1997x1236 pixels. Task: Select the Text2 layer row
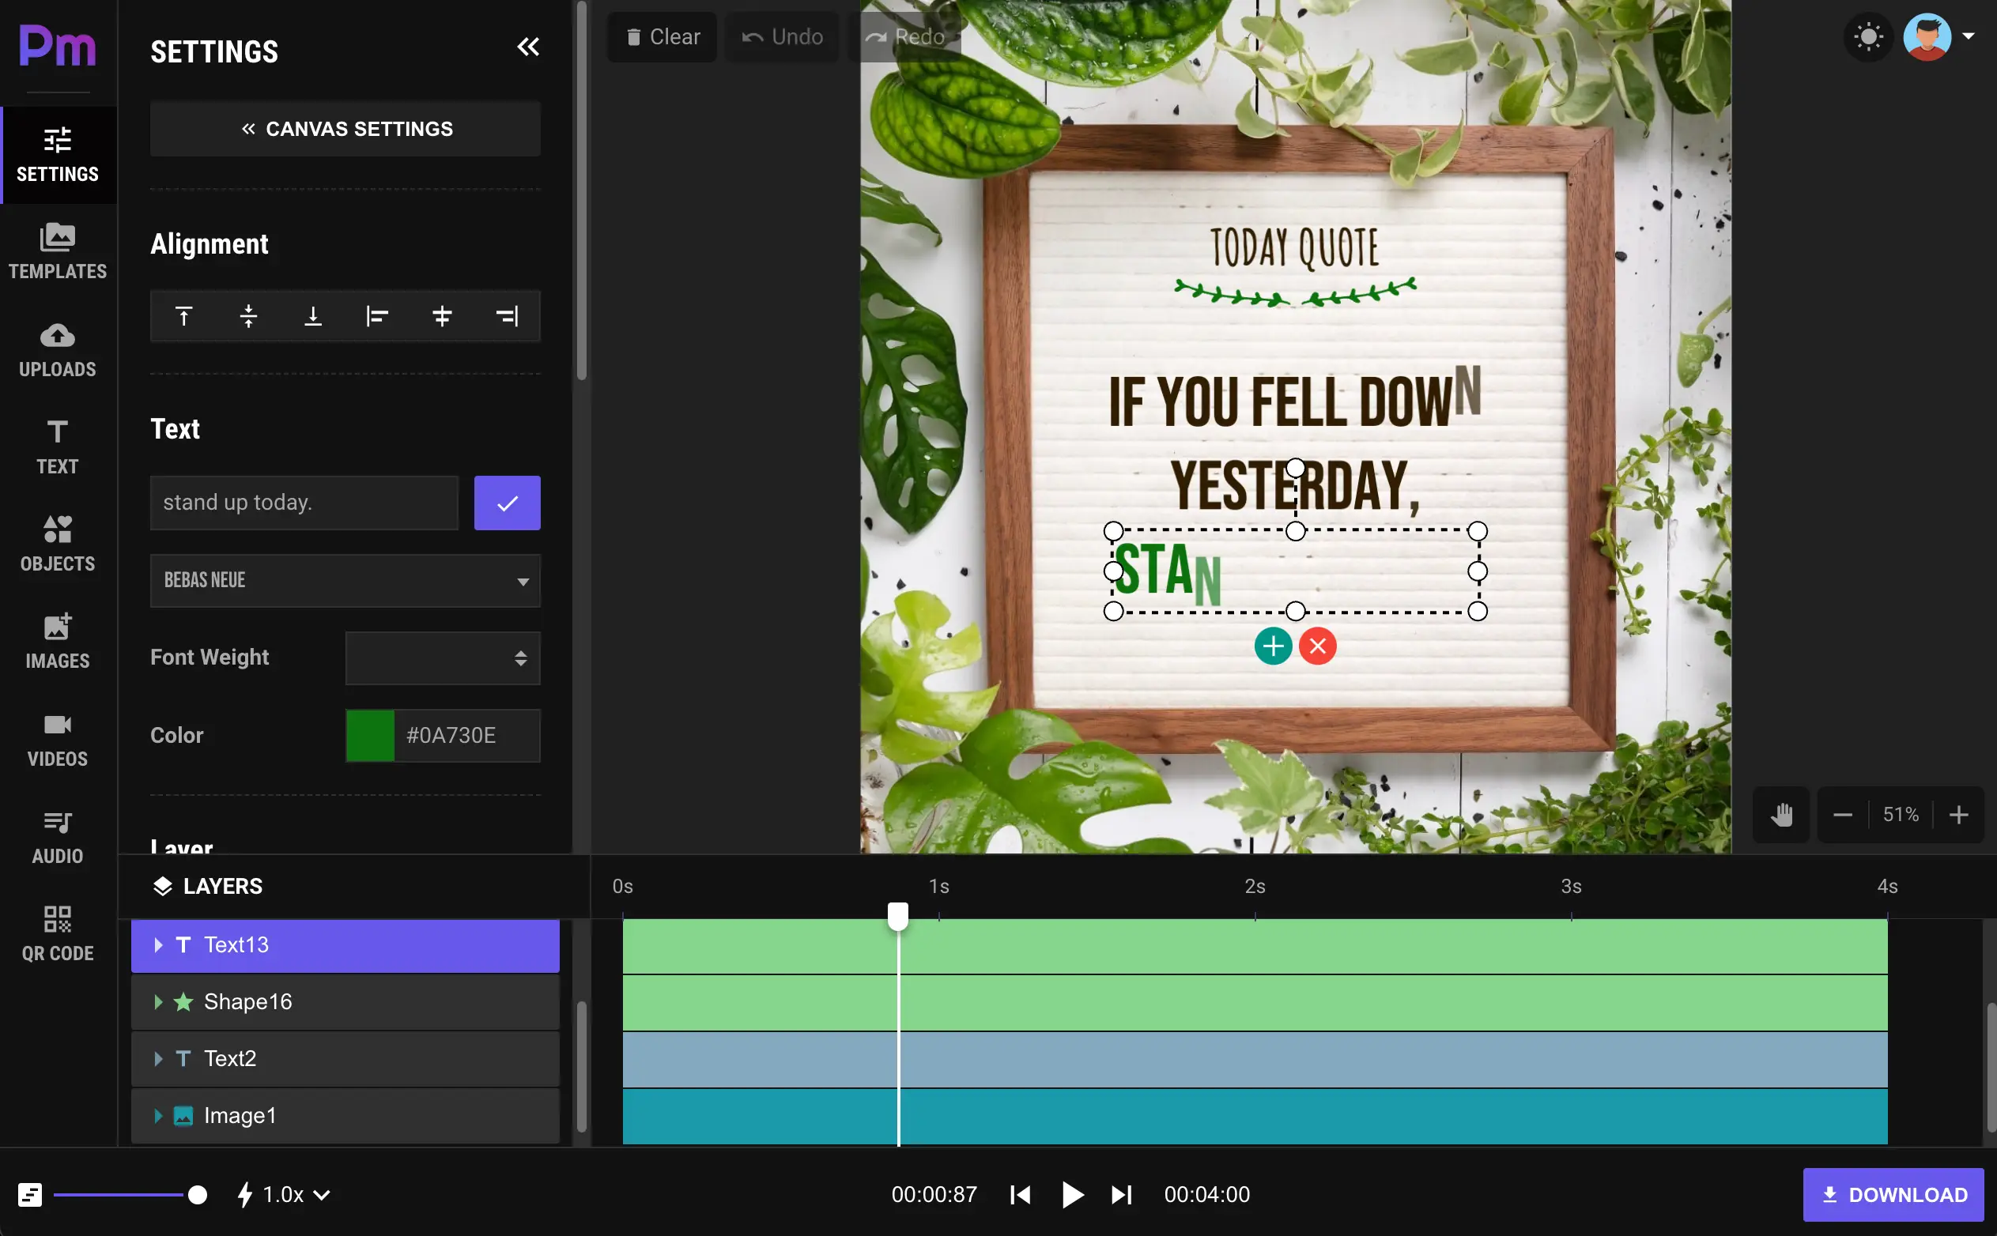click(345, 1059)
